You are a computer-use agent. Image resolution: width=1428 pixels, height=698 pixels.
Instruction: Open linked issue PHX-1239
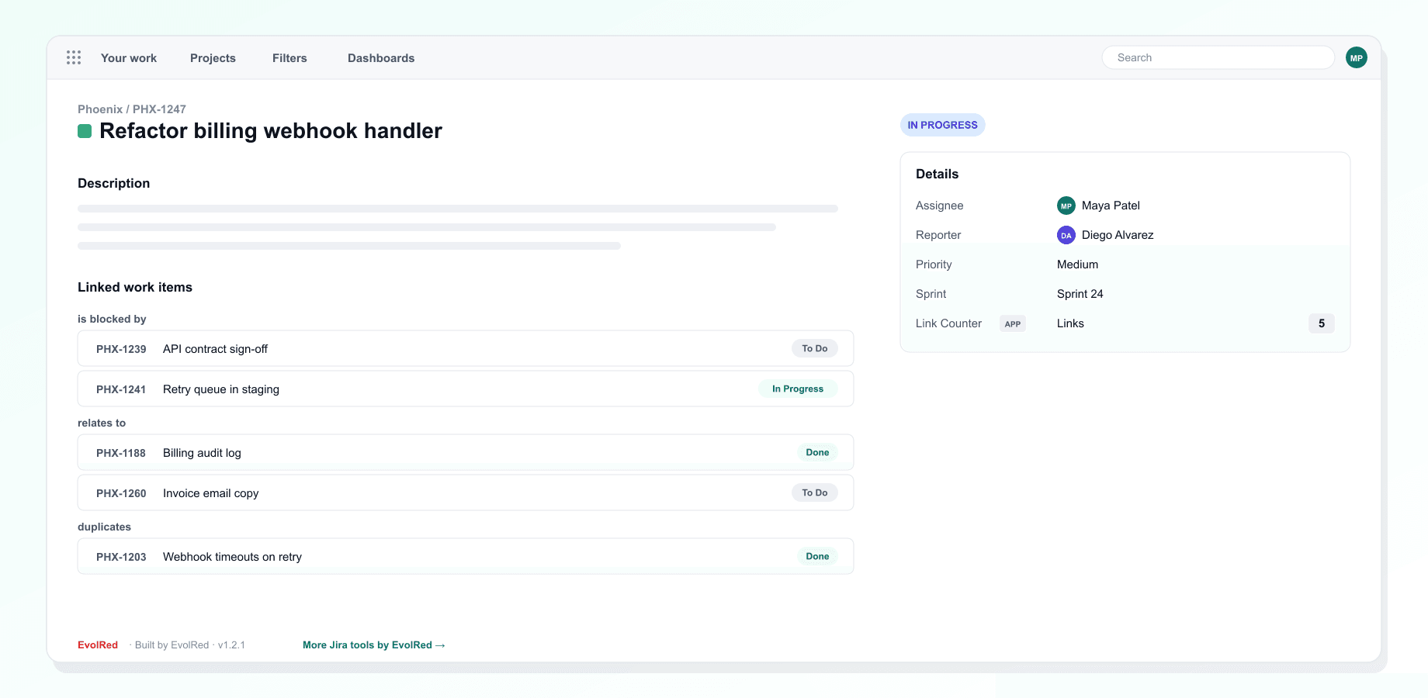pos(121,349)
